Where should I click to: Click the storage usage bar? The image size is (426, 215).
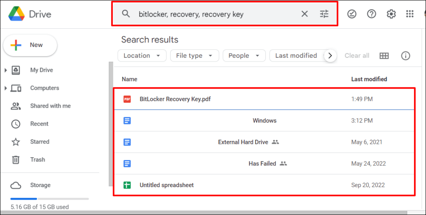(50, 199)
